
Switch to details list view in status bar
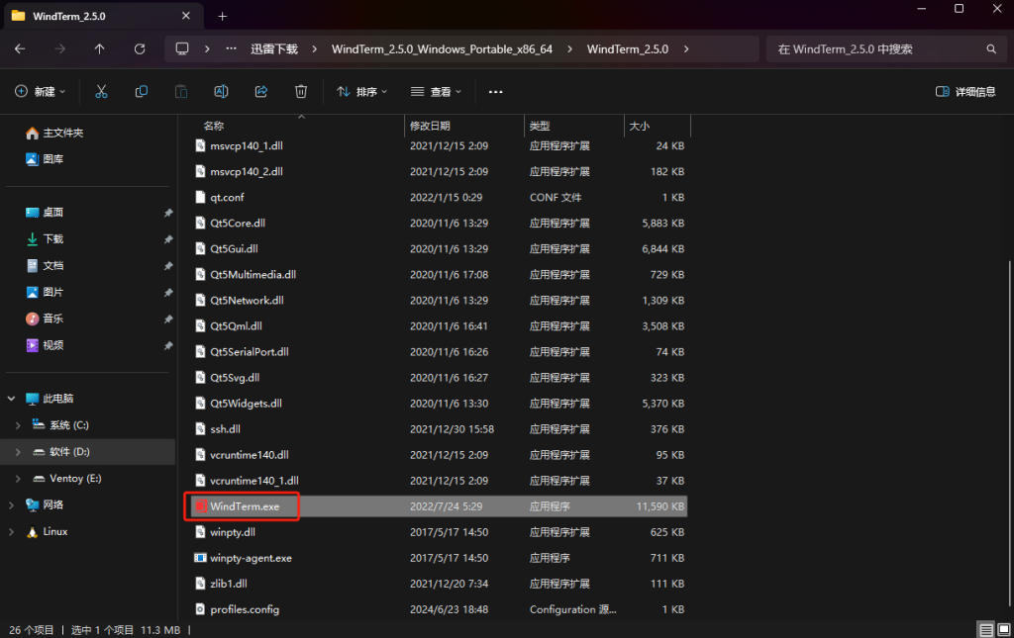coord(985,629)
